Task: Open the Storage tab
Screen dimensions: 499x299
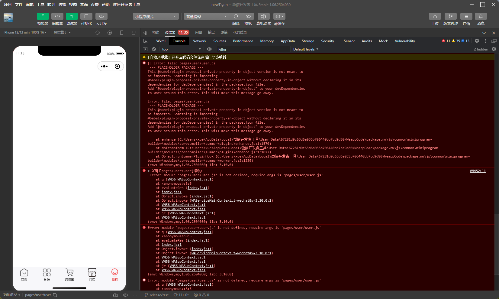Action: [308, 41]
